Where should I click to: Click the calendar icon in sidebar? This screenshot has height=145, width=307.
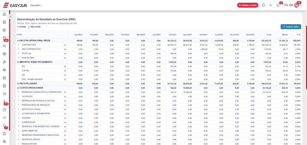[4, 38]
